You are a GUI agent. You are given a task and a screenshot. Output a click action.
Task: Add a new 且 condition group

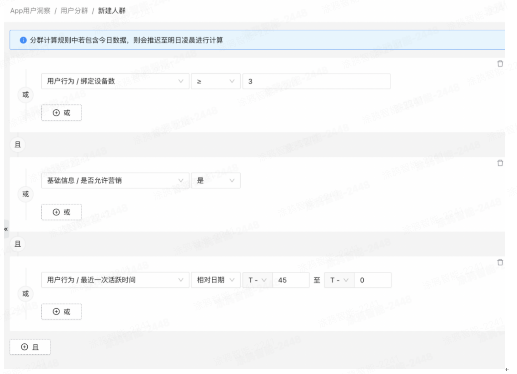click(30, 347)
